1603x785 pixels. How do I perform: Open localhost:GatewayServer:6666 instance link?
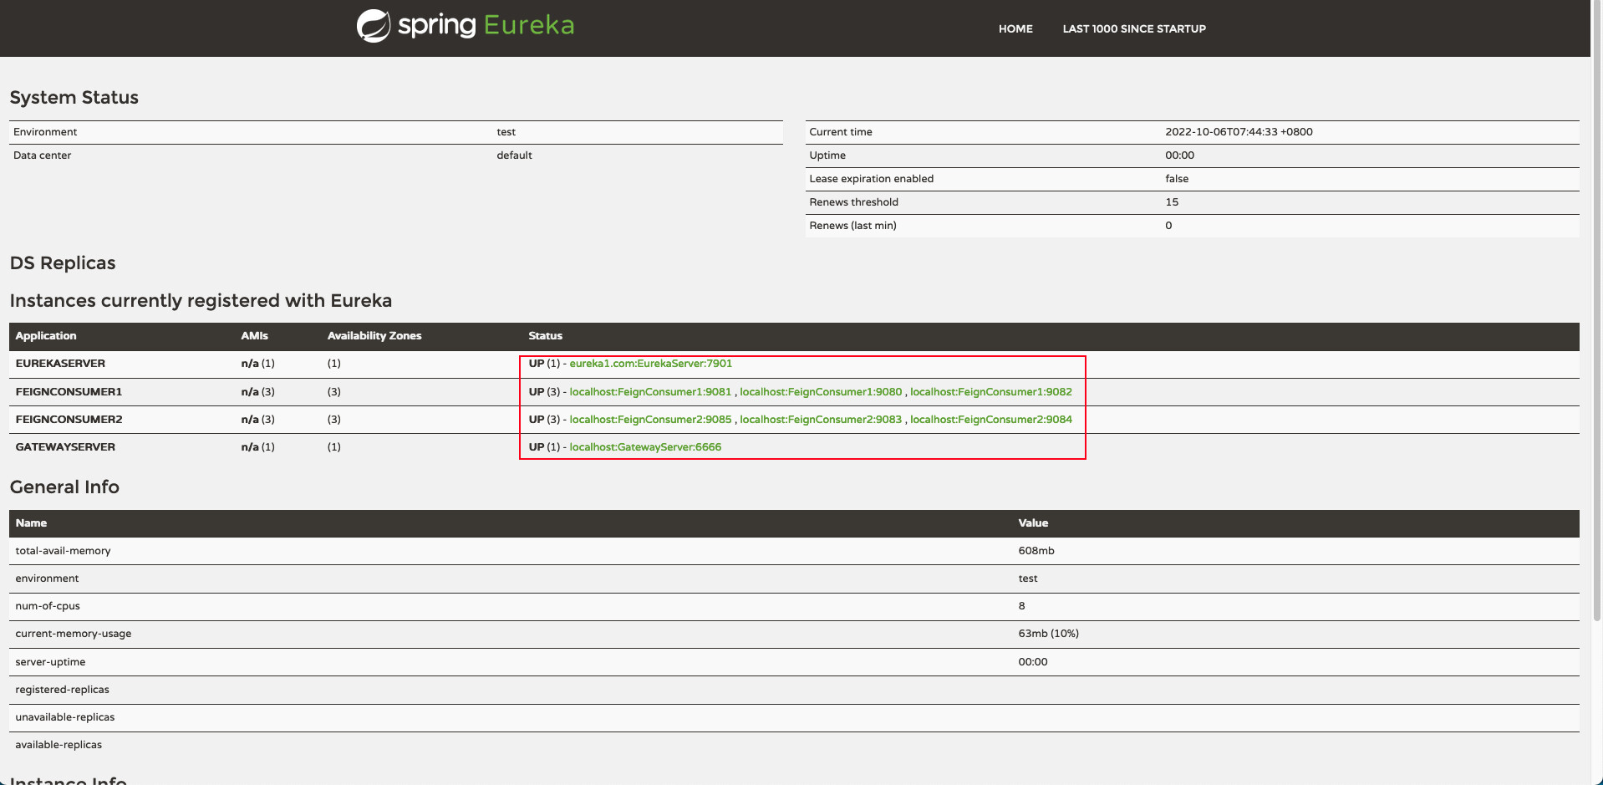[x=645, y=447]
